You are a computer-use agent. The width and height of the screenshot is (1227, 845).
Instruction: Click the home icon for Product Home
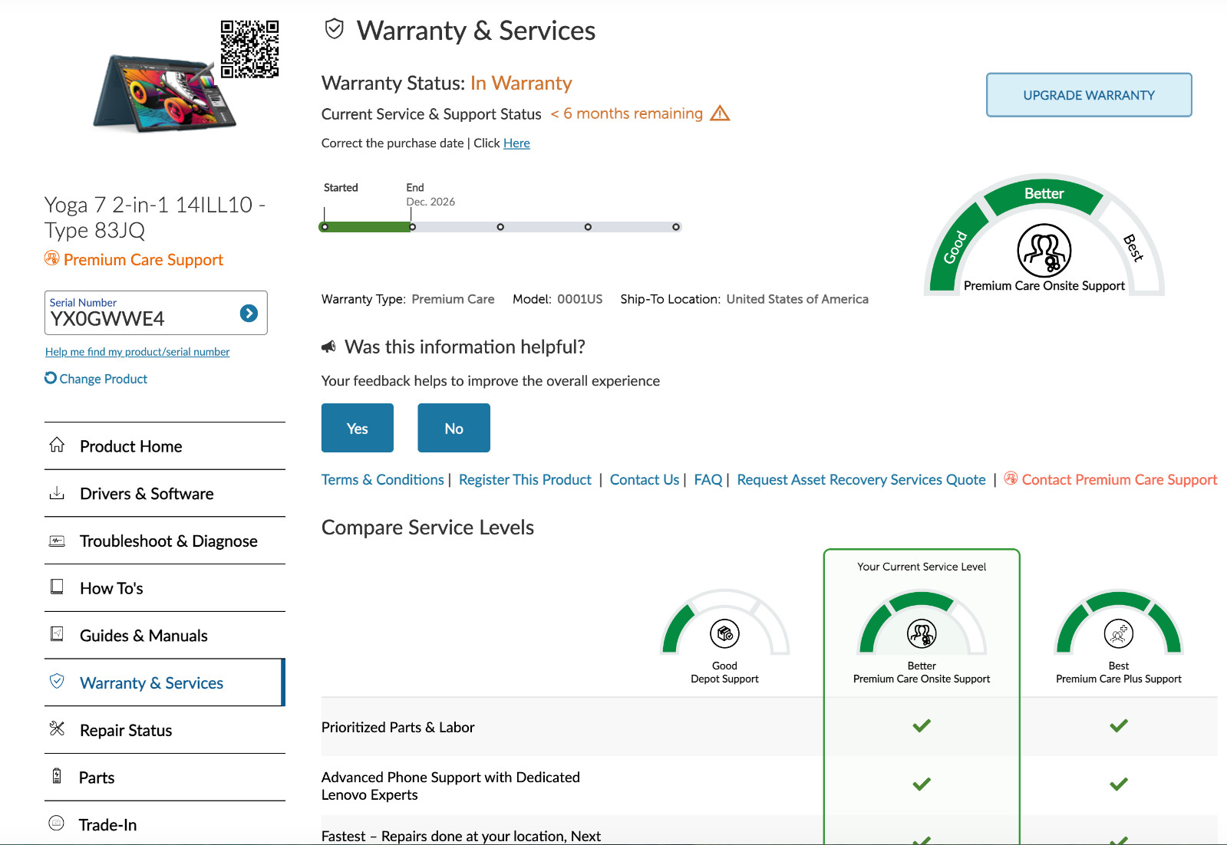click(x=57, y=445)
